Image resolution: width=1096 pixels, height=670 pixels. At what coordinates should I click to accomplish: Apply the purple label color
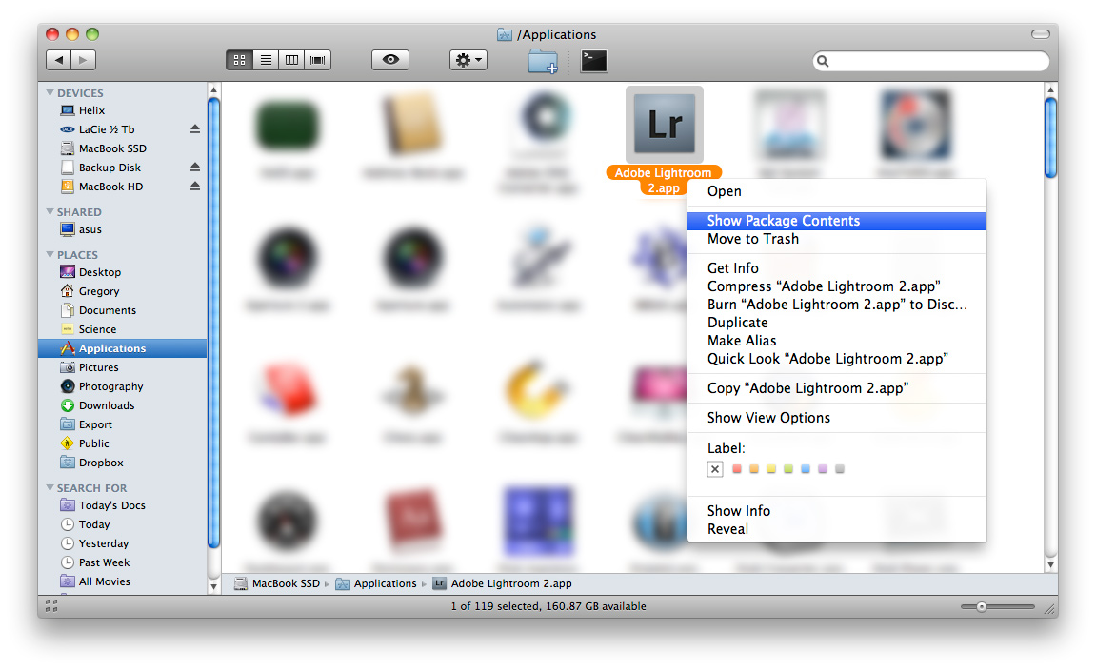pyautogui.click(x=823, y=469)
